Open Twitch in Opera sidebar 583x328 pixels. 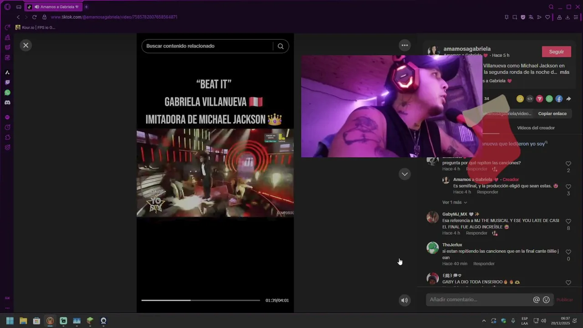click(x=7, y=82)
